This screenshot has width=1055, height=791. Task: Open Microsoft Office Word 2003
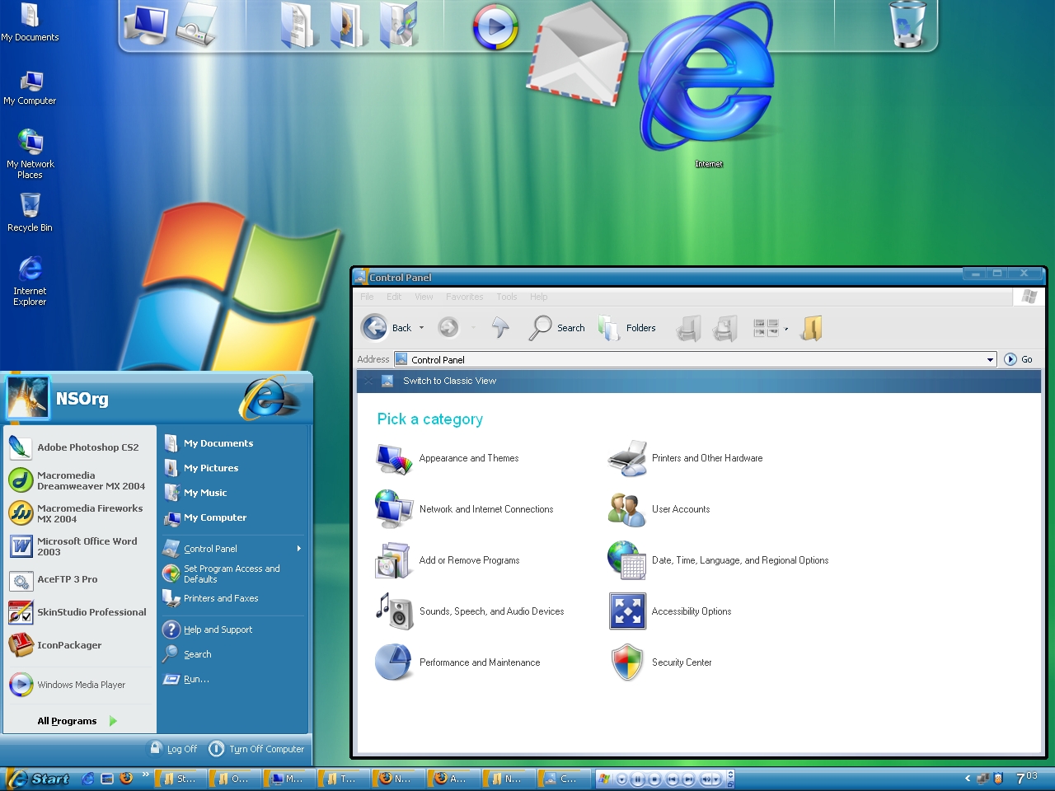tap(80, 546)
